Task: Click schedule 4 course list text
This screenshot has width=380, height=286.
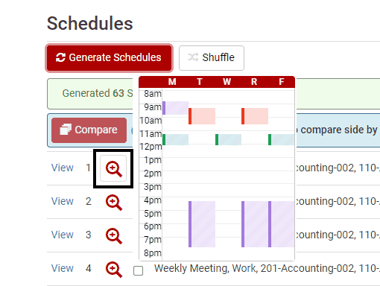Action: click(x=267, y=268)
